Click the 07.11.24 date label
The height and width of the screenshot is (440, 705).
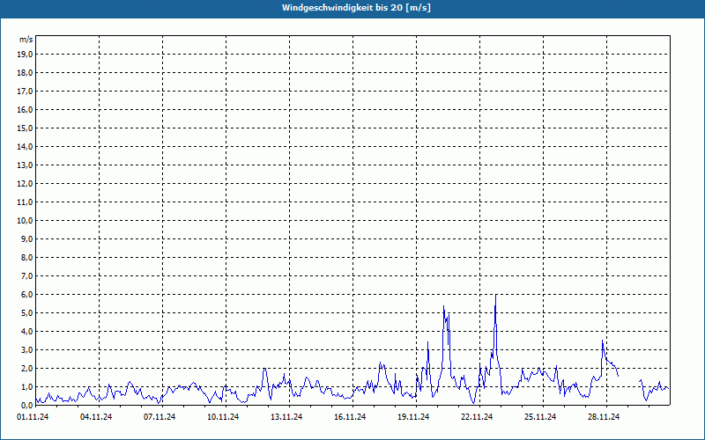click(160, 417)
